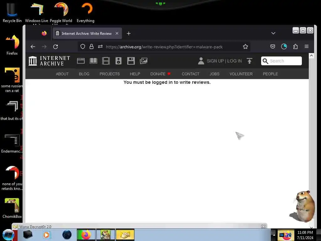The width and height of the screenshot is (321, 241).
Task: Open the JOBS link
Action: (214, 74)
